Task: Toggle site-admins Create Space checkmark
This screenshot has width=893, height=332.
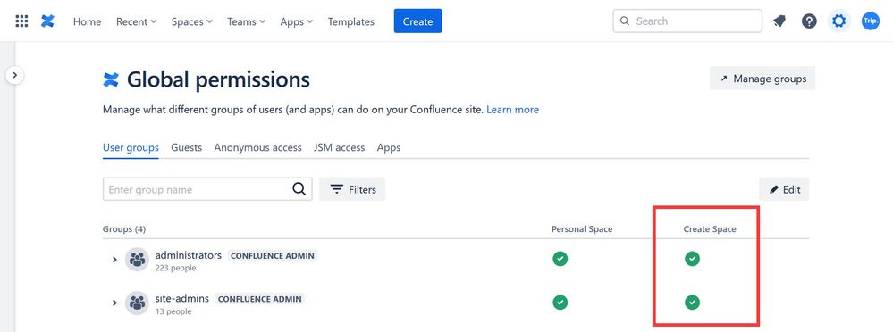Action: coord(693,302)
